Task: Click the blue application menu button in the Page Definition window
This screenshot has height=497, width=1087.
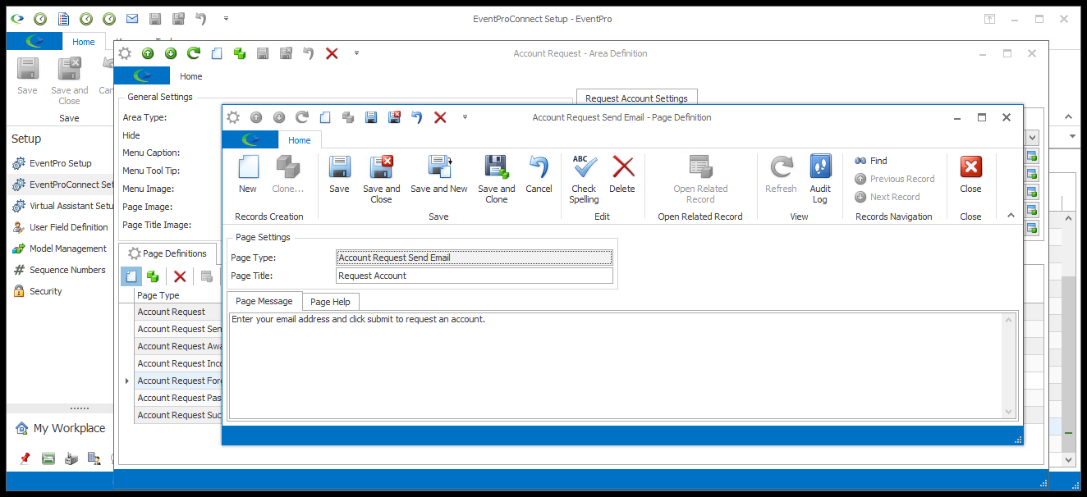Action: click(250, 140)
